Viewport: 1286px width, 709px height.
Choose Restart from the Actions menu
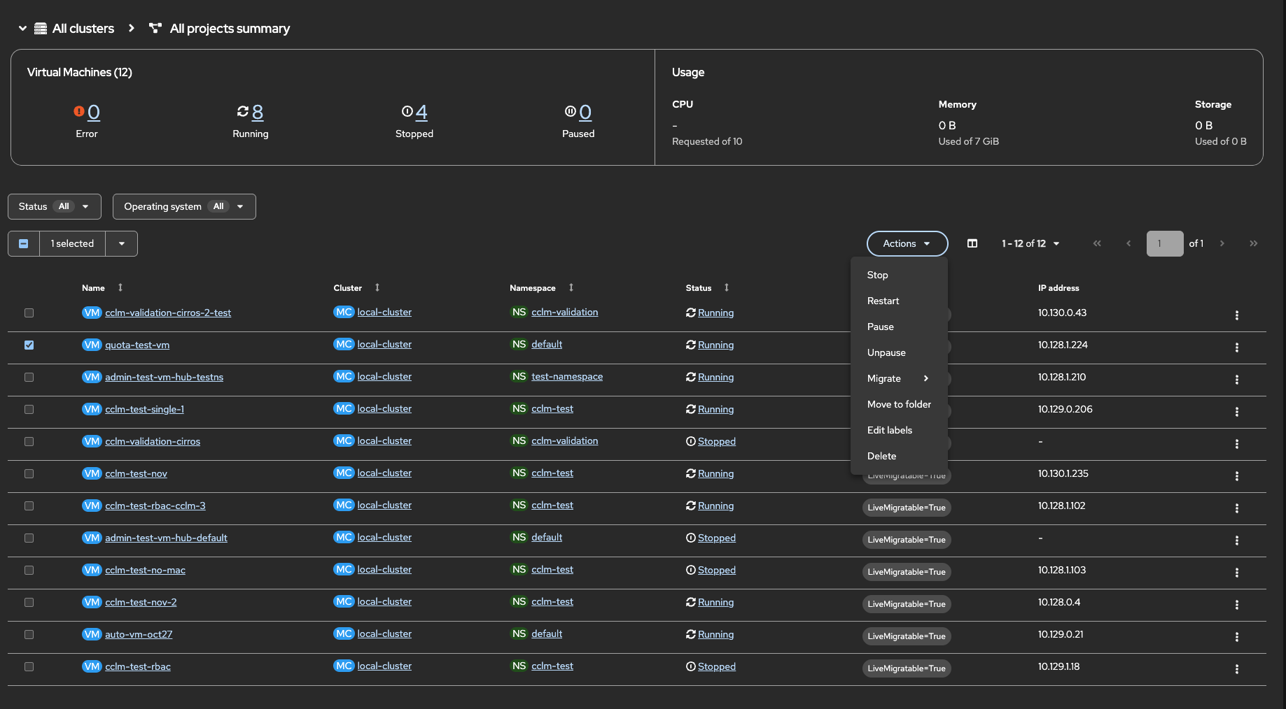tap(883, 301)
